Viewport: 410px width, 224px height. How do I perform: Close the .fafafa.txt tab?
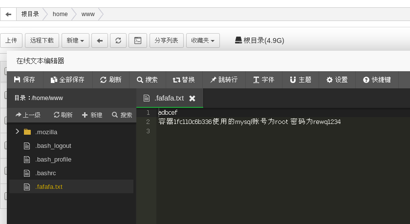click(192, 99)
